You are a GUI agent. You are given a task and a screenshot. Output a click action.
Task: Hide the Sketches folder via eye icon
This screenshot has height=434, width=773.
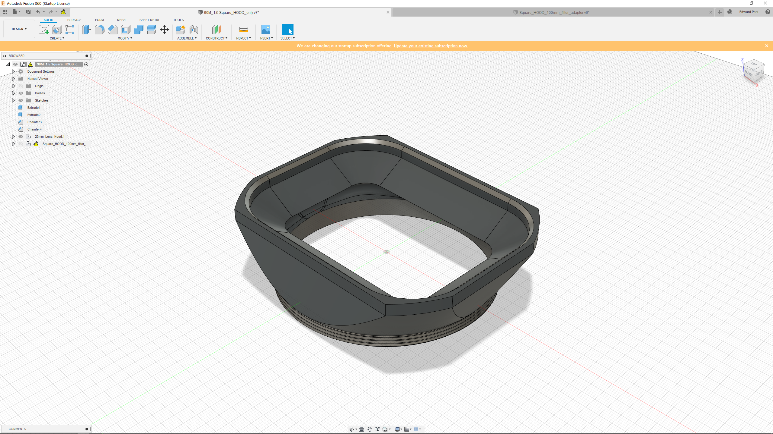pyautogui.click(x=21, y=100)
